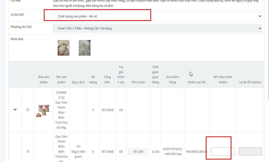Toggle the COMBO 3 Túi row checkbox
Viewport: 269px width, 162px height.
coord(28,110)
